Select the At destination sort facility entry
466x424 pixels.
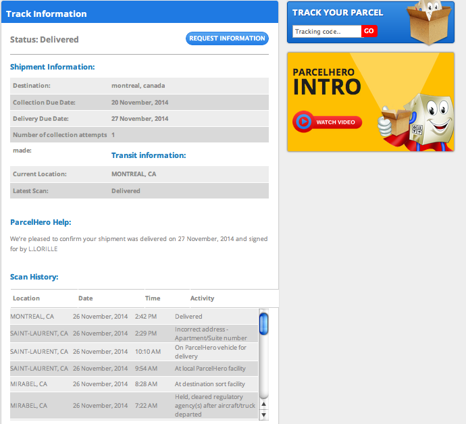[x=210, y=384]
